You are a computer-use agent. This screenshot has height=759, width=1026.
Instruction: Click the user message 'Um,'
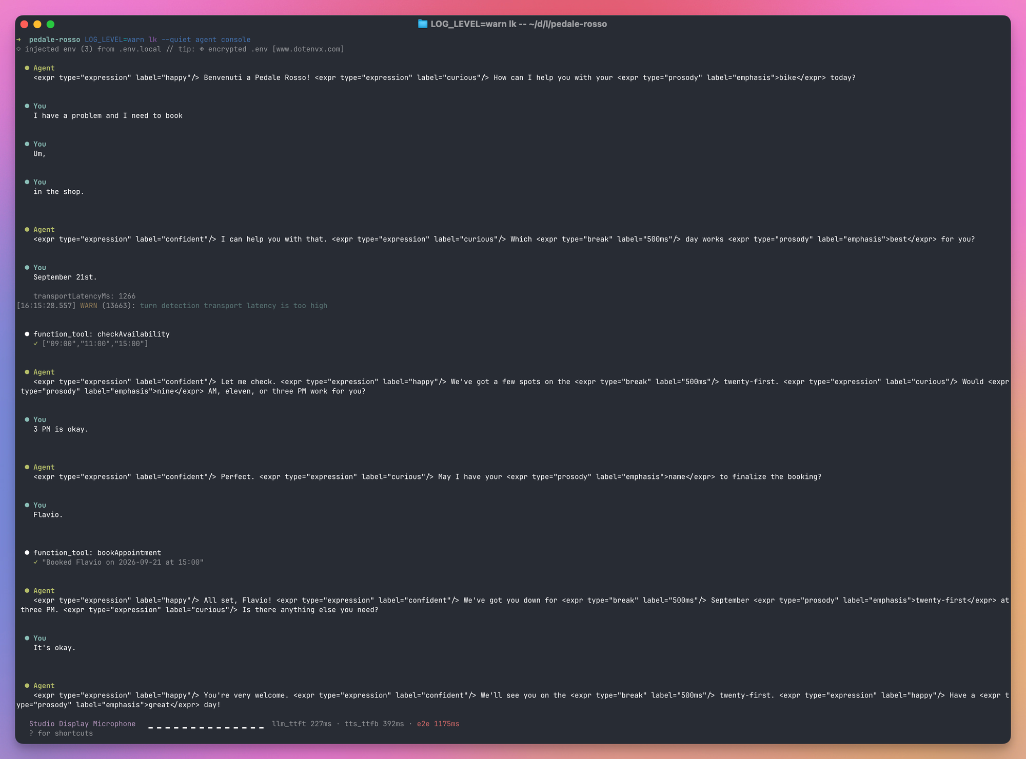pos(40,154)
